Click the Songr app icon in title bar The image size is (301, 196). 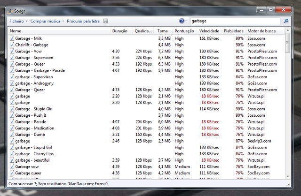[10, 11]
